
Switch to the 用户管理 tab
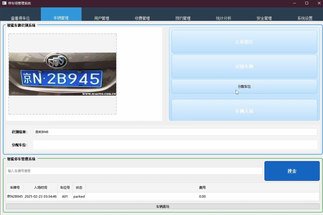(102, 15)
